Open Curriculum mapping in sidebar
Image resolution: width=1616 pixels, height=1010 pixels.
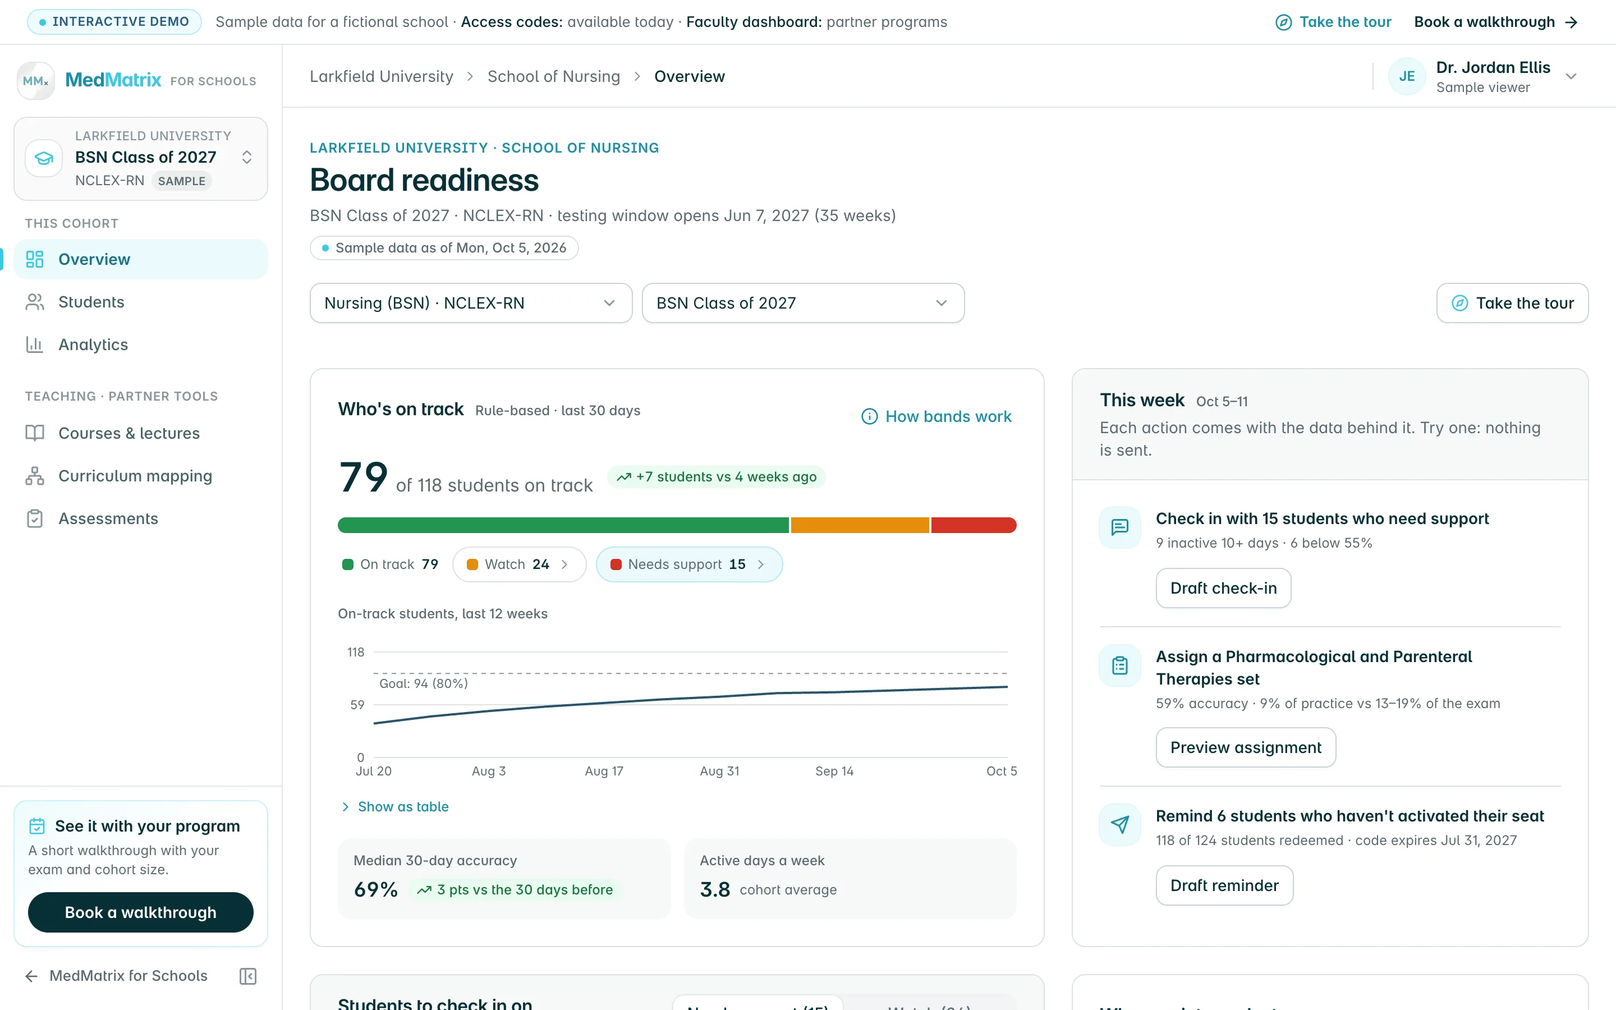[x=141, y=476]
